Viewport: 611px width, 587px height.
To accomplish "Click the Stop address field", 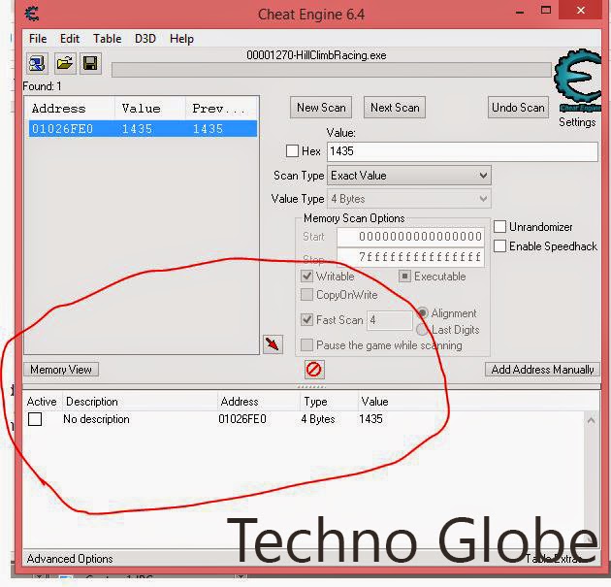I will click(x=410, y=257).
